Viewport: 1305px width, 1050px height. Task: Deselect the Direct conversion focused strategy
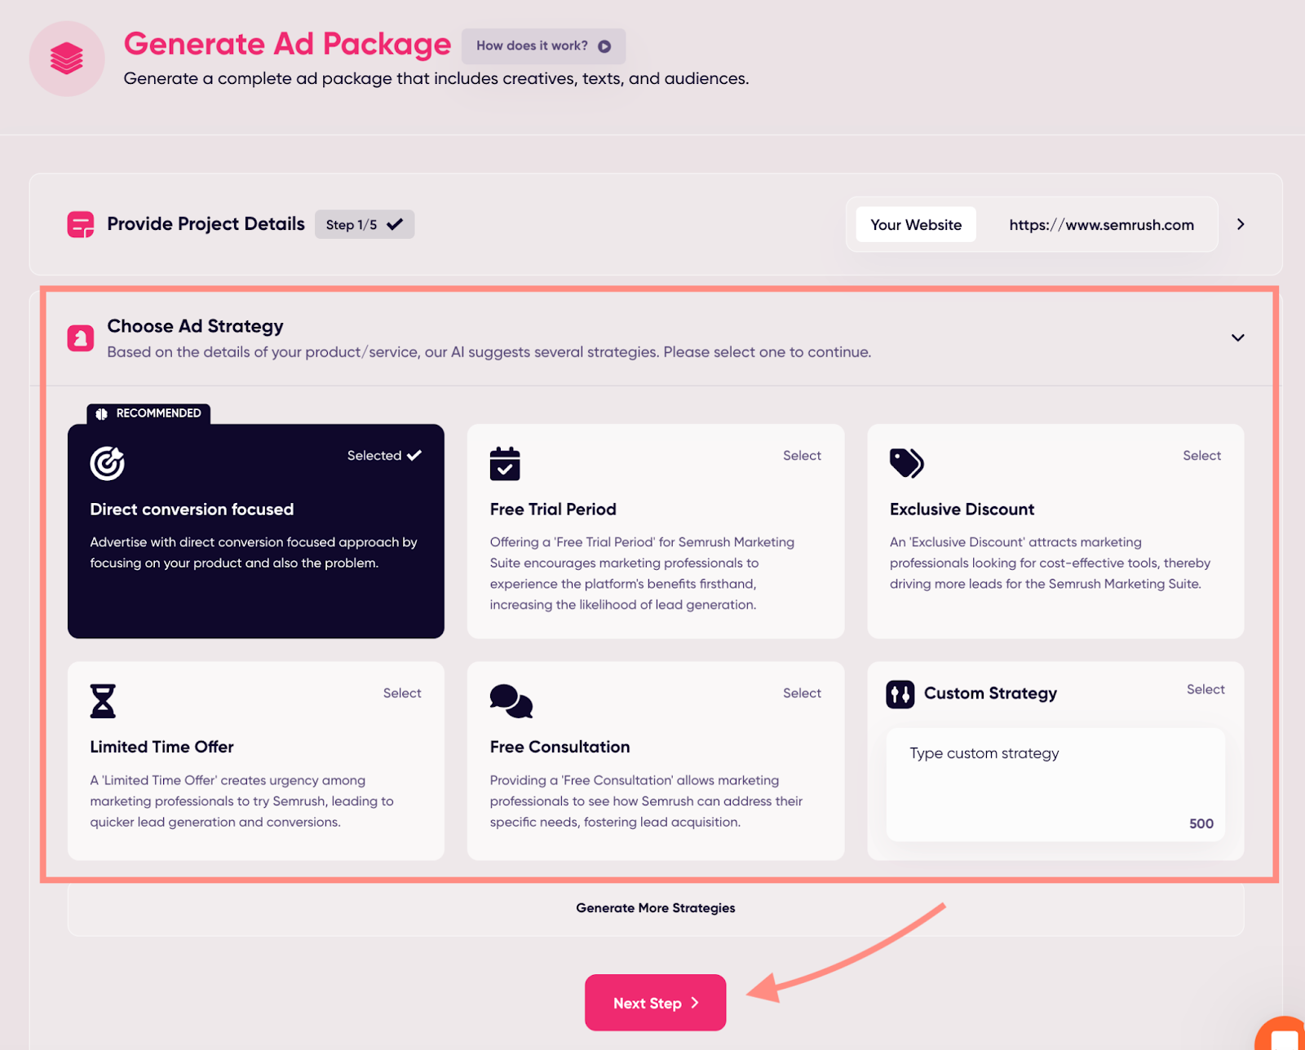tap(383, 456)
